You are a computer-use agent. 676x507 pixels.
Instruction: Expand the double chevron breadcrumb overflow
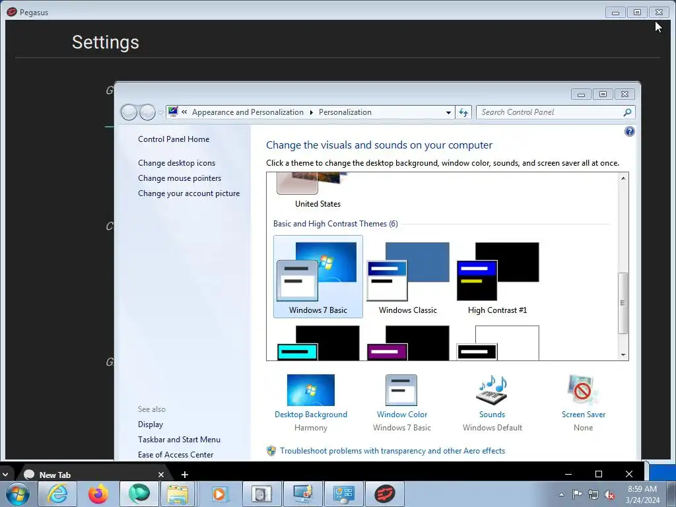(185, 112)
